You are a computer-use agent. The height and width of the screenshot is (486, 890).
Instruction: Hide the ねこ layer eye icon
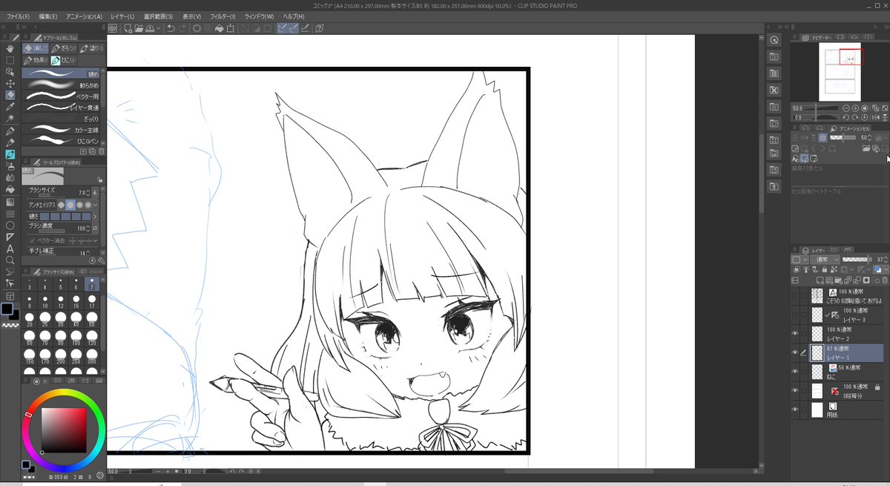795,371
